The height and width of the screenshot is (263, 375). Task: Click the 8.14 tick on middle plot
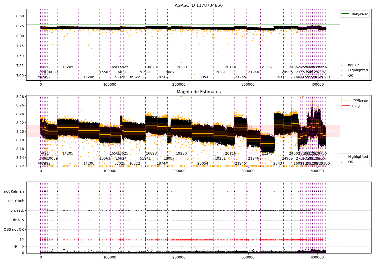point(20,158)
